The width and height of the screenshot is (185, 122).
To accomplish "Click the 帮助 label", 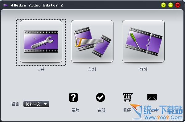I will point(76,110).
